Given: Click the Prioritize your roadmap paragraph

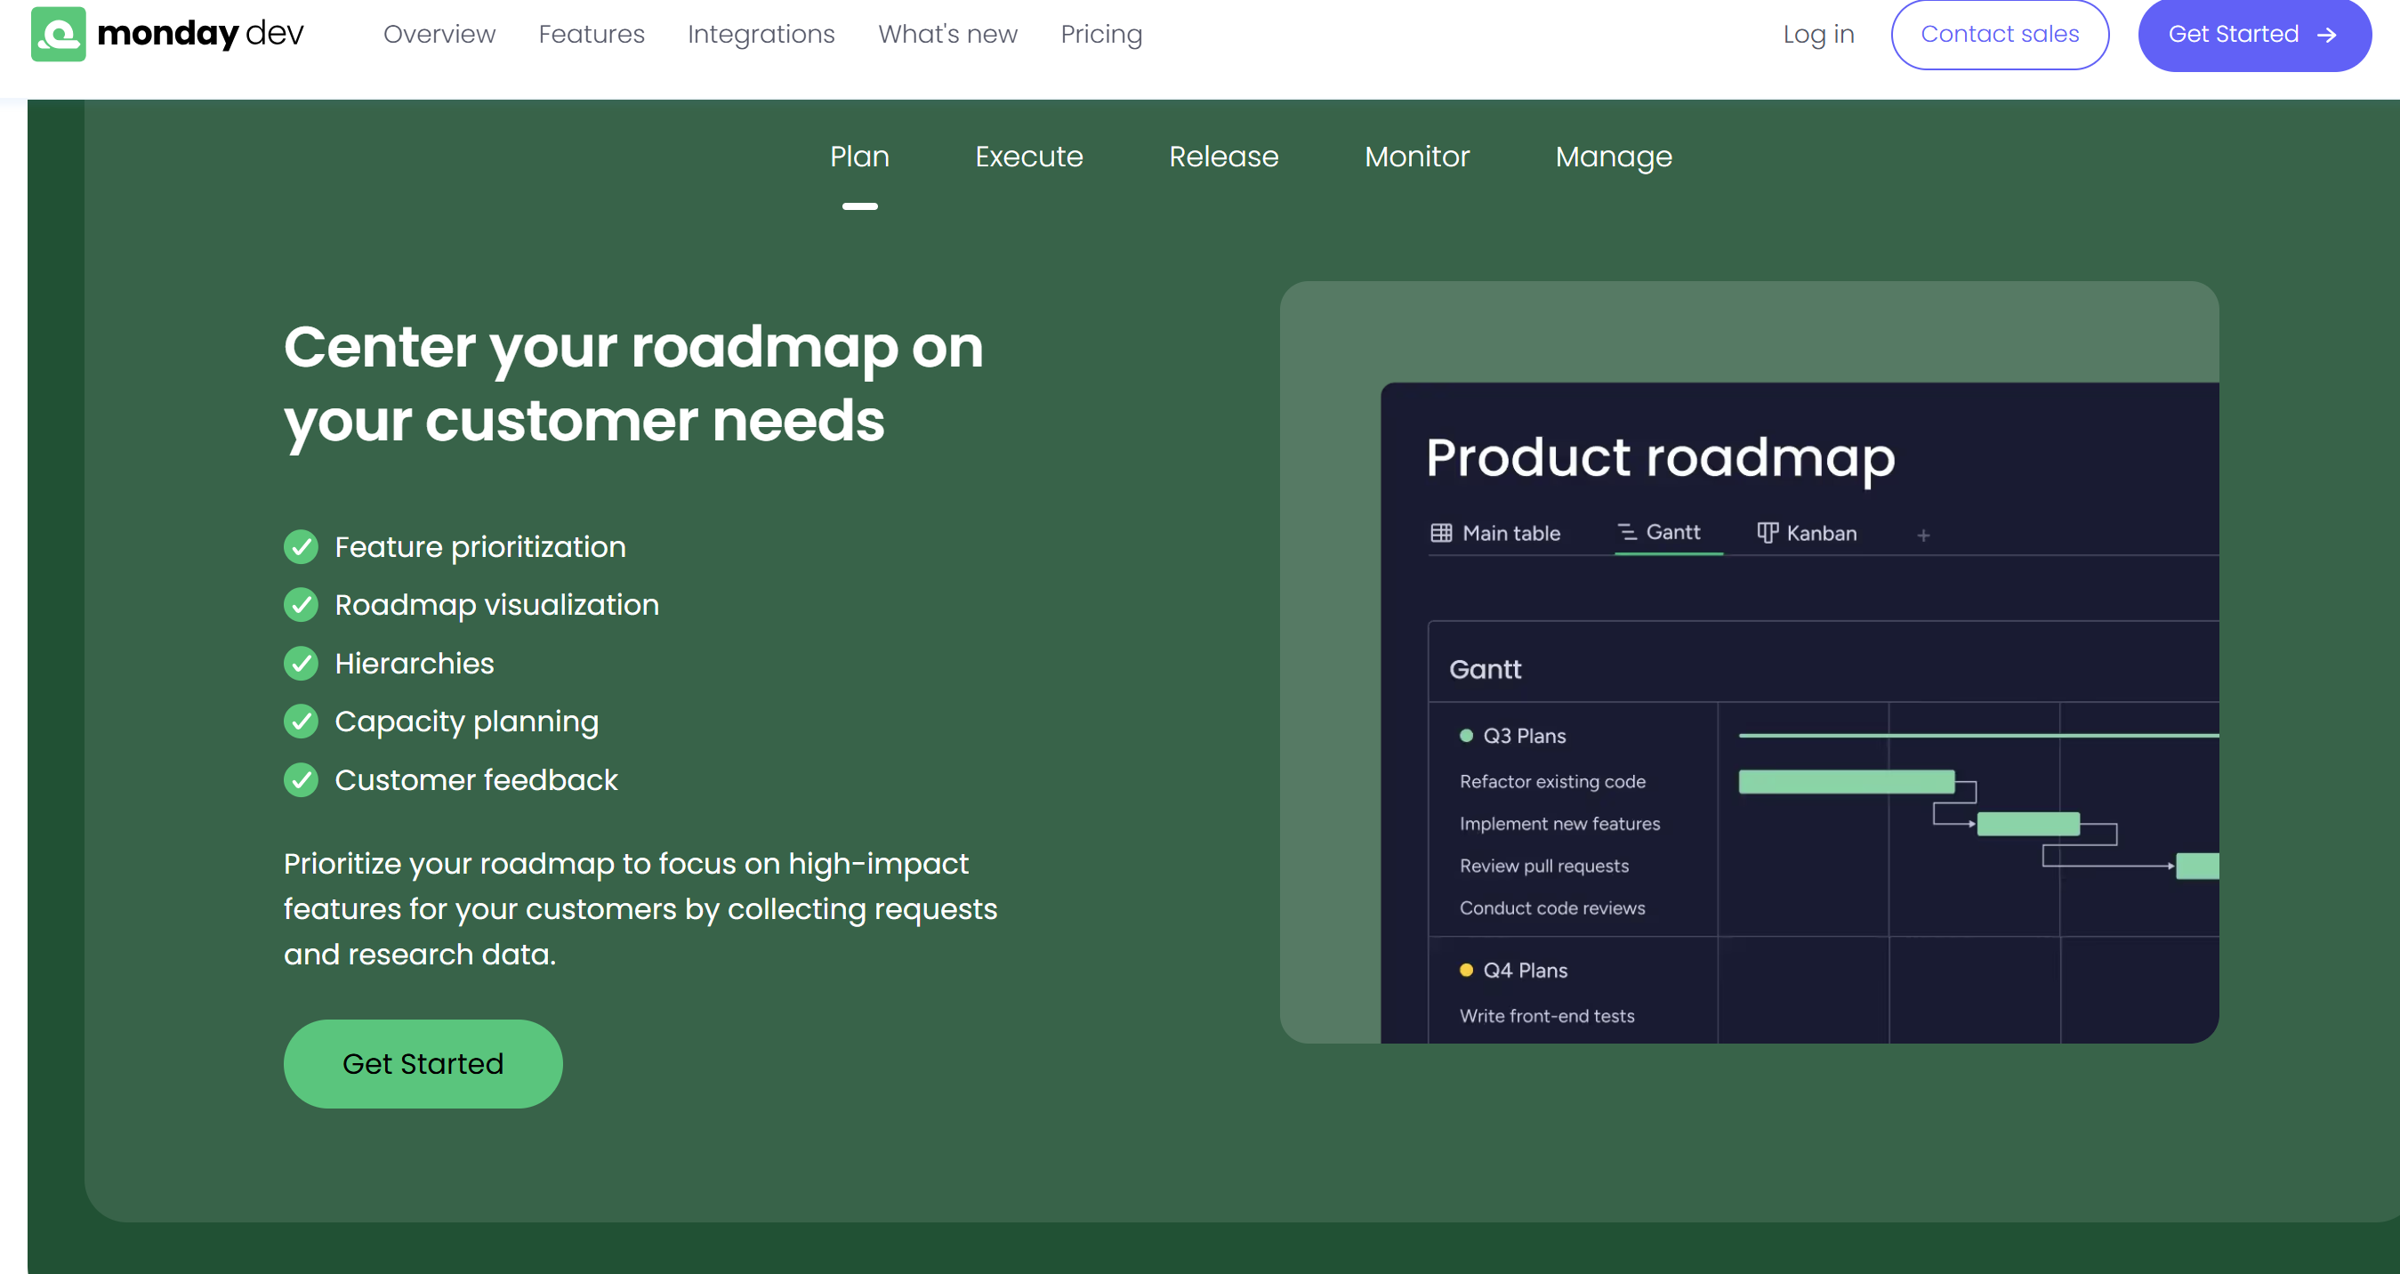Looking at the screenshot, I should click(640, 908).
